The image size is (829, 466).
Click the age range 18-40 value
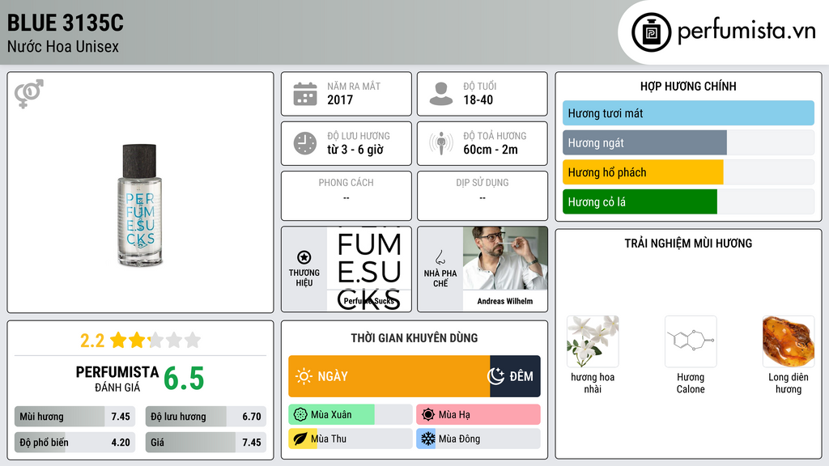coord(478,100)
